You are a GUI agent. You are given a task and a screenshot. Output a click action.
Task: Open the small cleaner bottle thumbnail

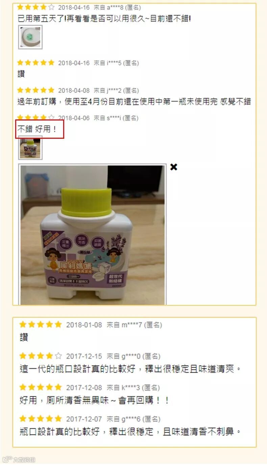30,148
